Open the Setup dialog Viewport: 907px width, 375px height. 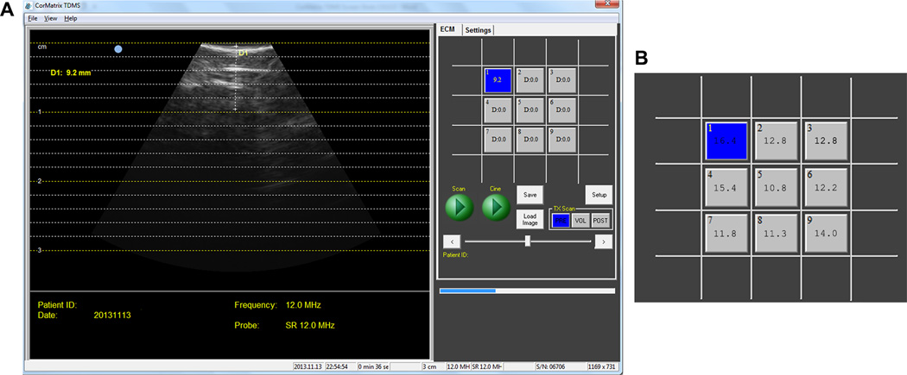pos(598,194)
